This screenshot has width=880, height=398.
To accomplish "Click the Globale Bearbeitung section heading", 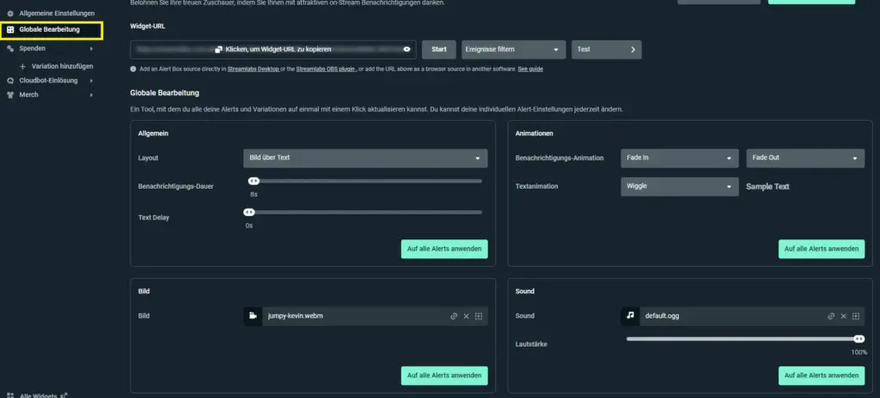I will 164,93.
